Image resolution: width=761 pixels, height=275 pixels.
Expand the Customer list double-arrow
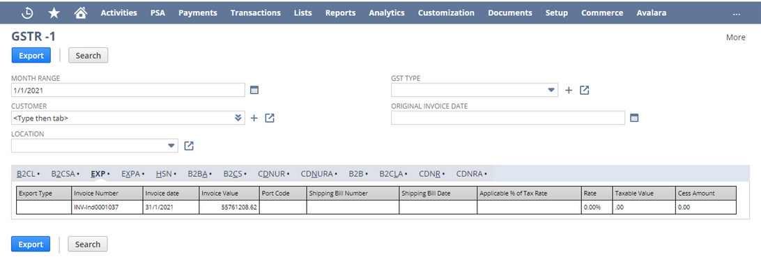(238, 118)
